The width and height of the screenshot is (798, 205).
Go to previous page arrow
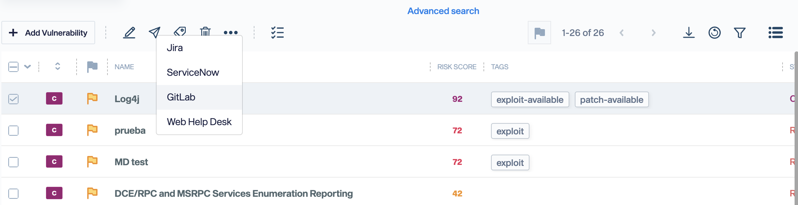pyautogui.click(x=622, y=33)
